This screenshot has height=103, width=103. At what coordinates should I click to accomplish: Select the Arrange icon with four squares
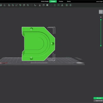pyautogui.click(x=9, y=5)
